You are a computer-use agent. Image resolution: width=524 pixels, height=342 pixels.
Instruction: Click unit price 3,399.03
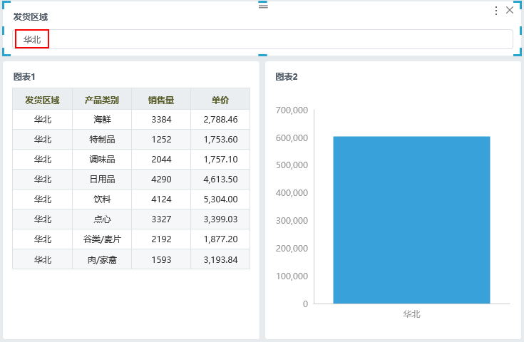click(x=220, y=219)
